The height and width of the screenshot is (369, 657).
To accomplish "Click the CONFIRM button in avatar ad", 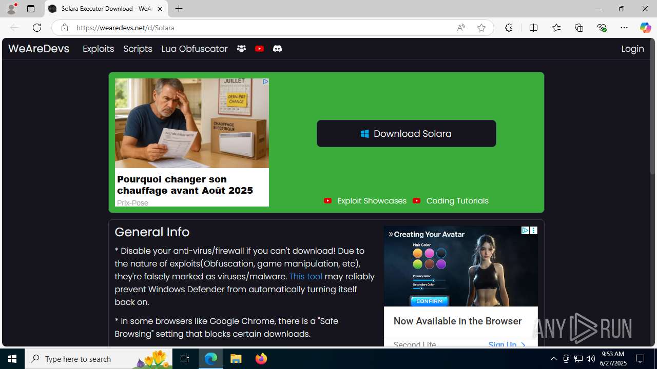I will click(x=429, y=301).
